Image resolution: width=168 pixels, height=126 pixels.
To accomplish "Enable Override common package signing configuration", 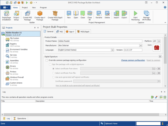I will point(47,60).
